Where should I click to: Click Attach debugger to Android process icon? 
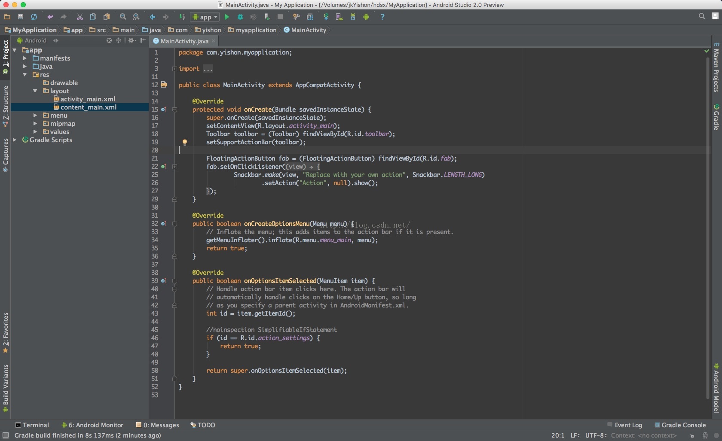(x=267, y=17)
